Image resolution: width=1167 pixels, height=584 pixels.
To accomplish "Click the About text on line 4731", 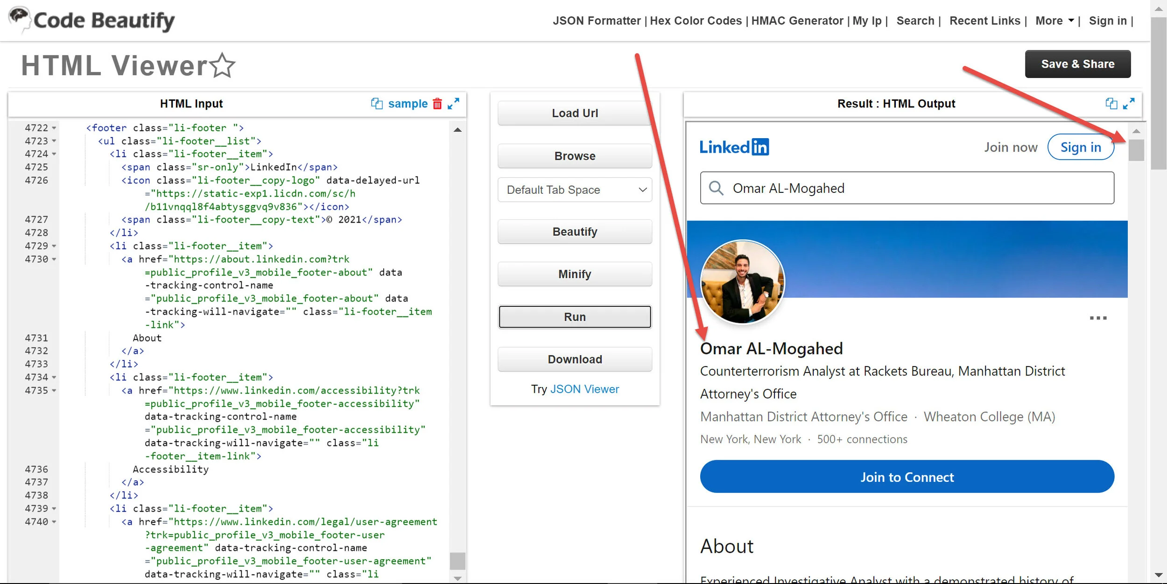I will 147,338.
